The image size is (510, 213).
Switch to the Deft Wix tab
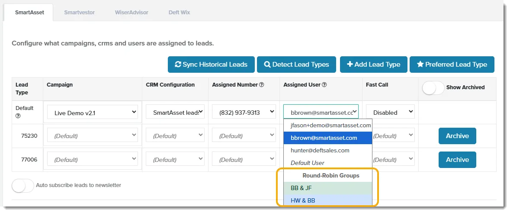pos(179,13)
